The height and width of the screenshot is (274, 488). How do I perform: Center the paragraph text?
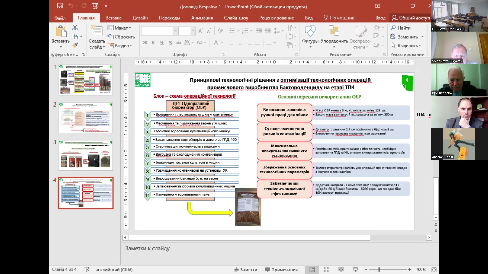pyautogui.click(x=240, y=42)
